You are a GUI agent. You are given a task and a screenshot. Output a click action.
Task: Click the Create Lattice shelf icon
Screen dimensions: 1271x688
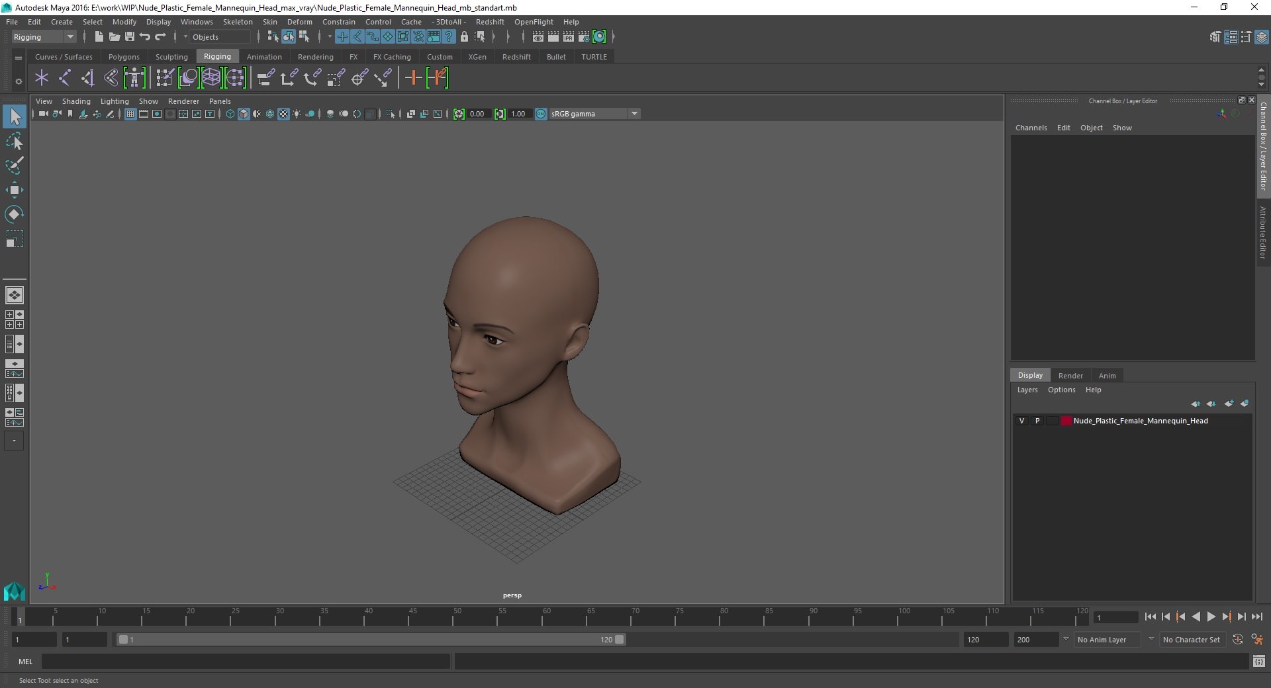tap(212, 78)
